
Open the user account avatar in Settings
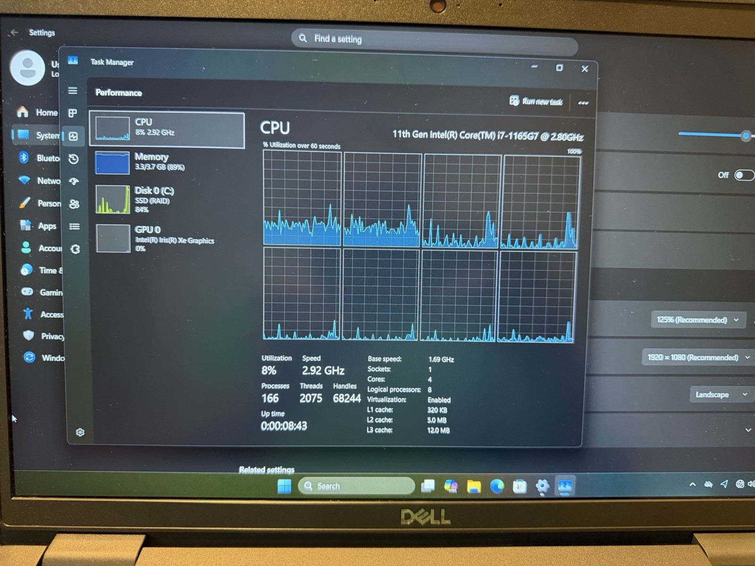coord(27,68)
